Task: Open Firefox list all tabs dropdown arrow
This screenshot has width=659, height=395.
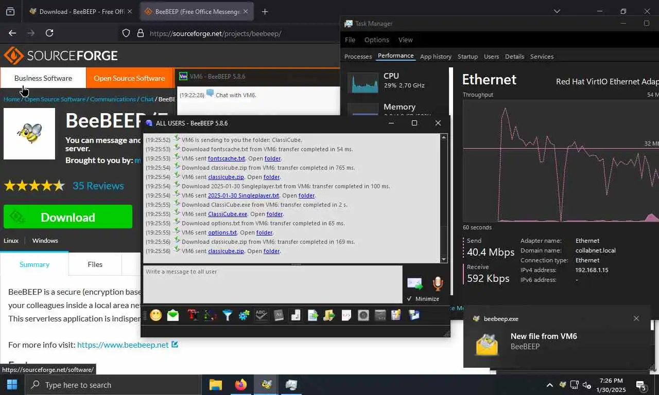Action: [x=557, y=11]
